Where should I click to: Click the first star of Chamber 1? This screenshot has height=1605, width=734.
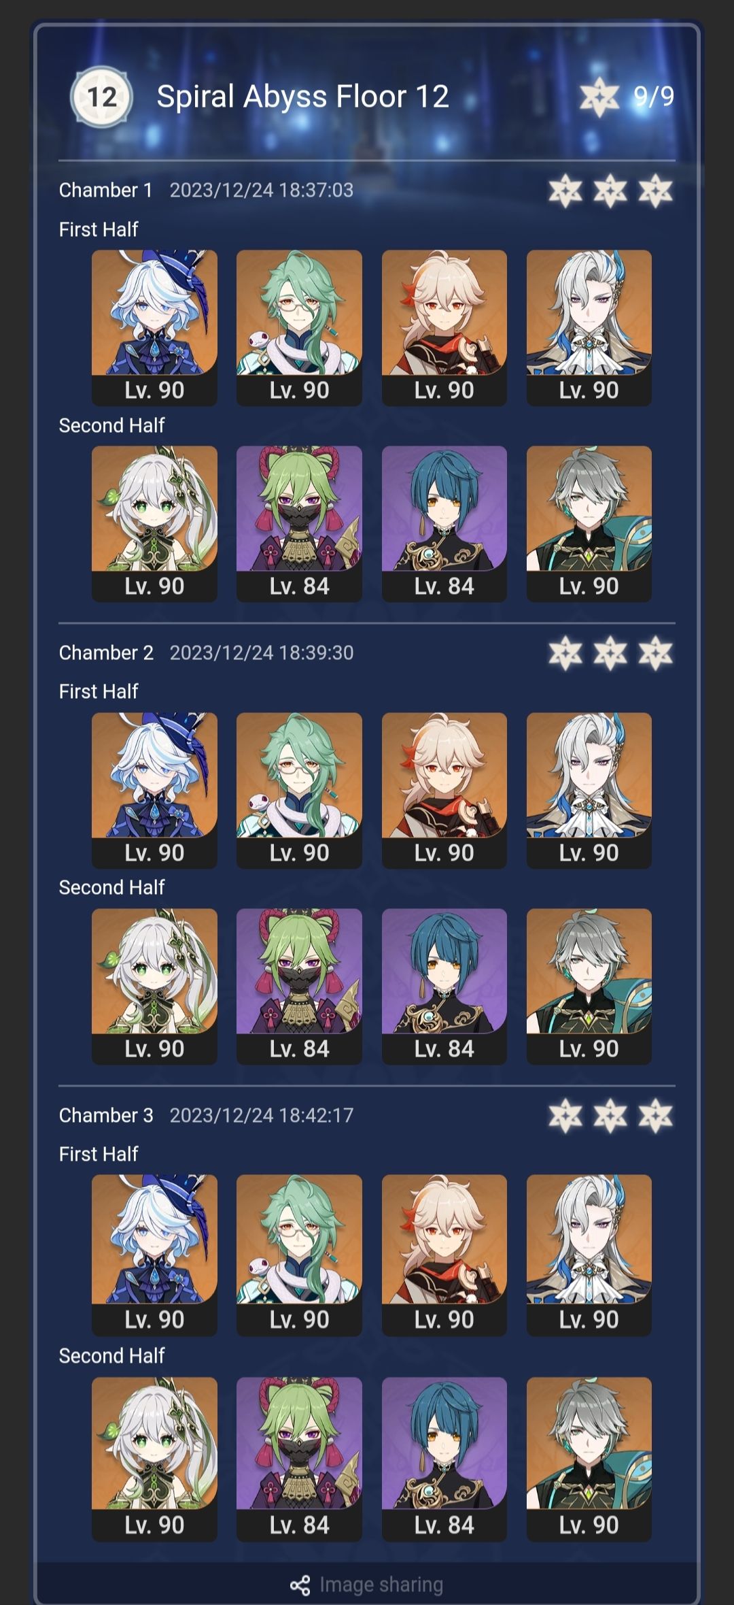[x=565, y=191]
